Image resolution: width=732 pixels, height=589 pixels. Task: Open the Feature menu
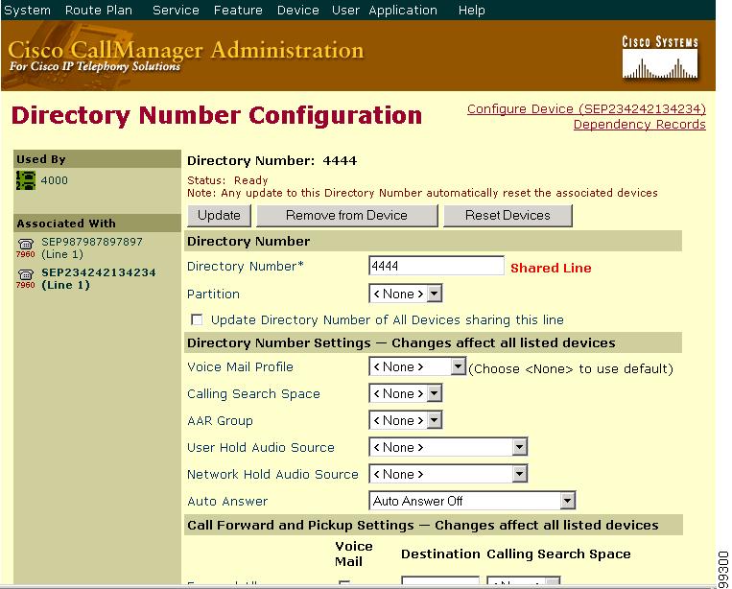tap(238, 10)
